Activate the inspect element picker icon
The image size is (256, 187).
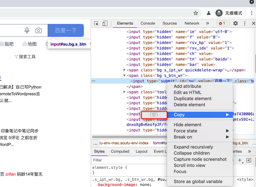[x=96, y=24]
